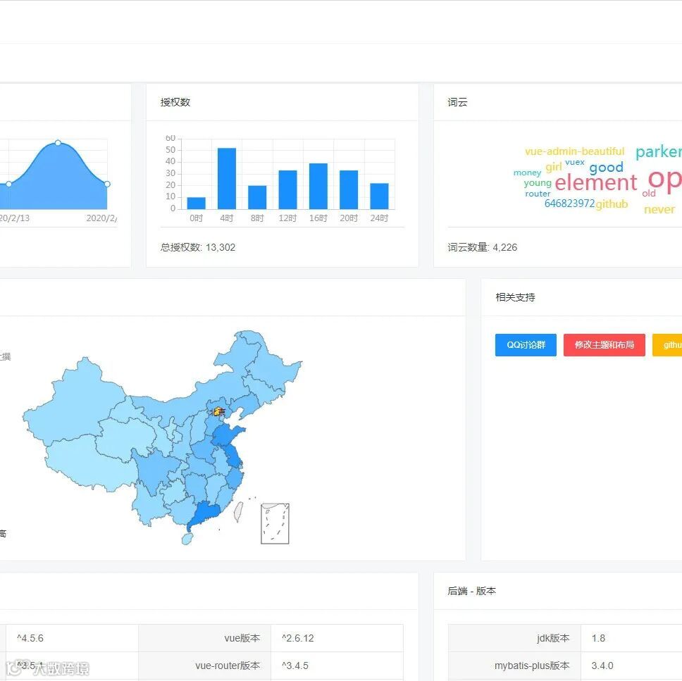The width and height of the screenshot is (682, 681).
Task: Click the 授权数 card title
Action: point(175,102)
